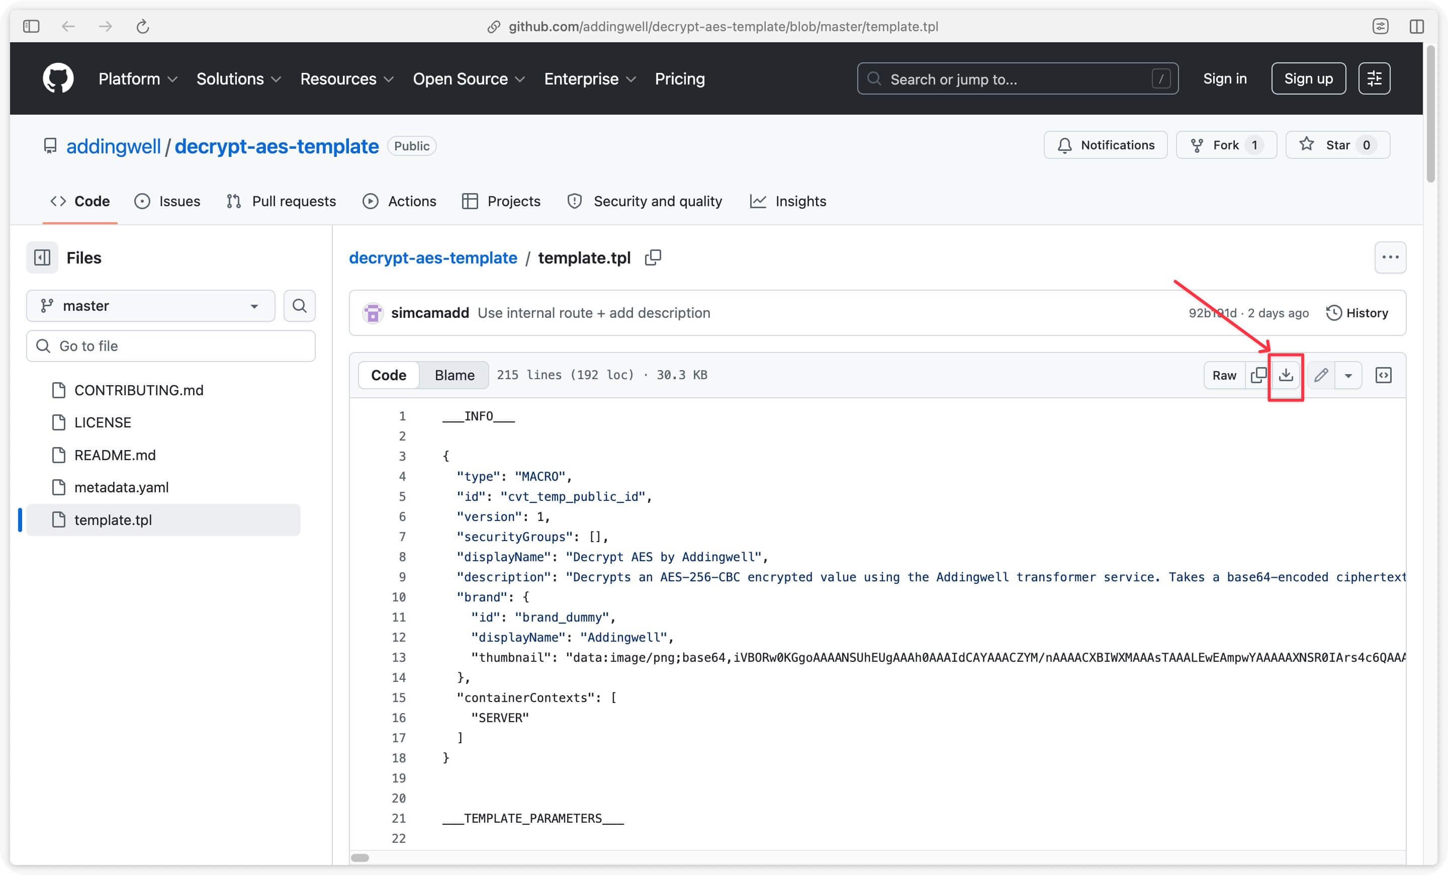Click the search branch files magnifier button
1448x875 pixels.
[300, 306]
